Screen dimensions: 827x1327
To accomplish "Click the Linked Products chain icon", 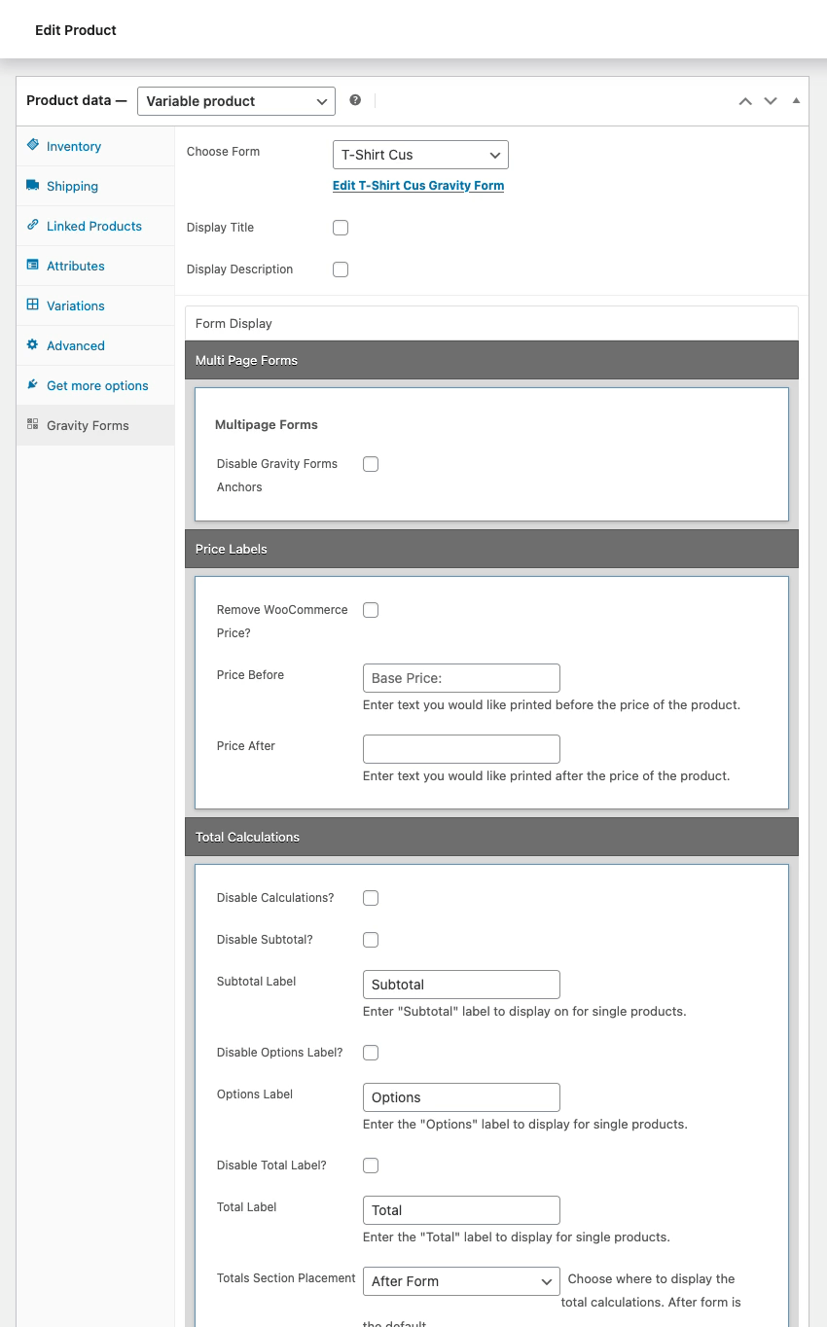I will (x=33, y=226).
